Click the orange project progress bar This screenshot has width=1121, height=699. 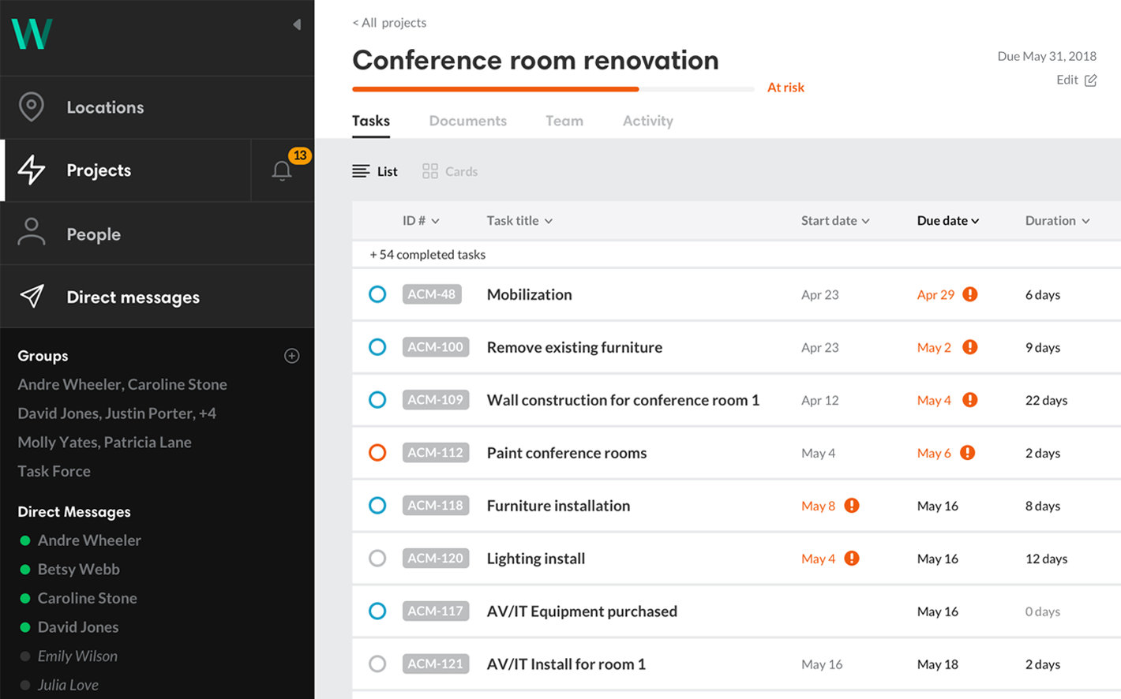495,89
